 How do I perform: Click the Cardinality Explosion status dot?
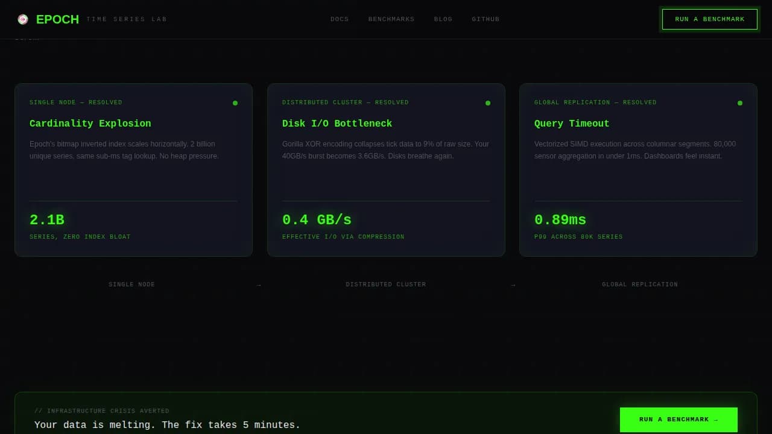click(235, 103)
